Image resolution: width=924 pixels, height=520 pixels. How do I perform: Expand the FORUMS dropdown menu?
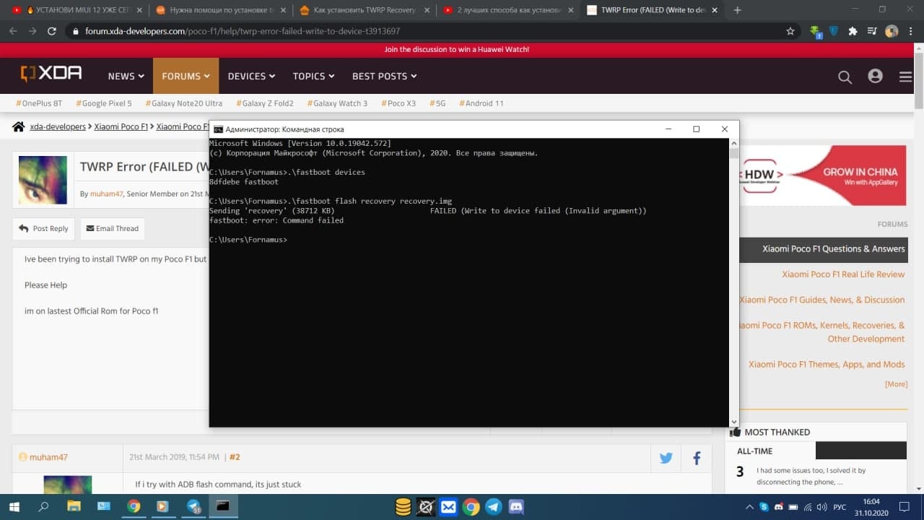tap(186, 76)
